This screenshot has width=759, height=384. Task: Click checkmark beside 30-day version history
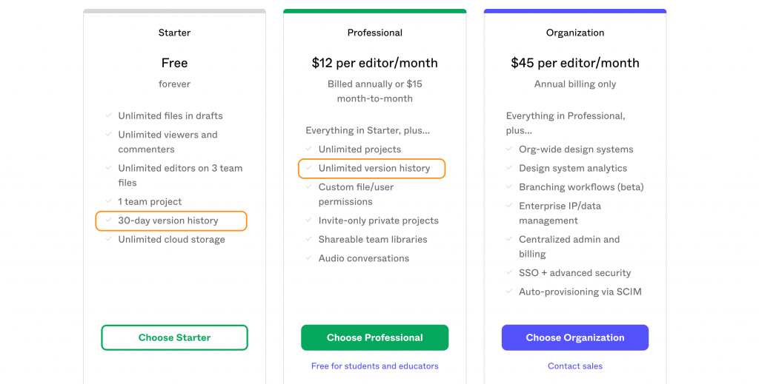click(109, 220)
